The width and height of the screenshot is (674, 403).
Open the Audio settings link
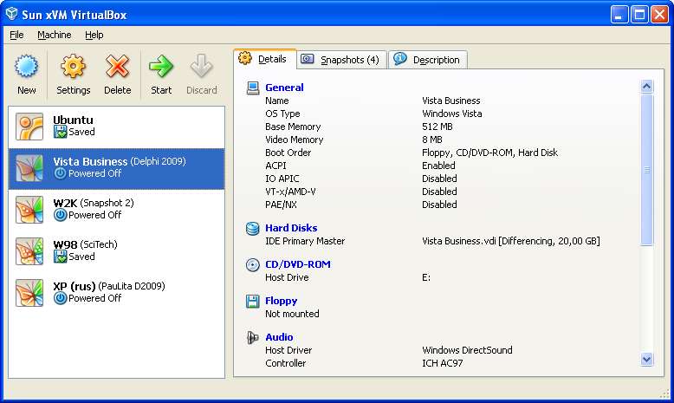point(279,337)
